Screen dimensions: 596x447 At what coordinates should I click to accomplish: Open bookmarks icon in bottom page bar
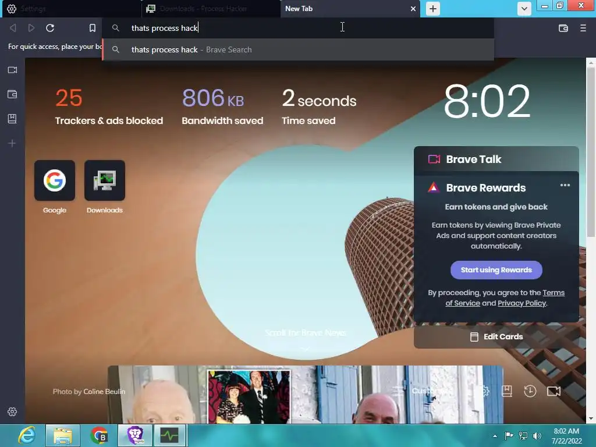point(506,391)
